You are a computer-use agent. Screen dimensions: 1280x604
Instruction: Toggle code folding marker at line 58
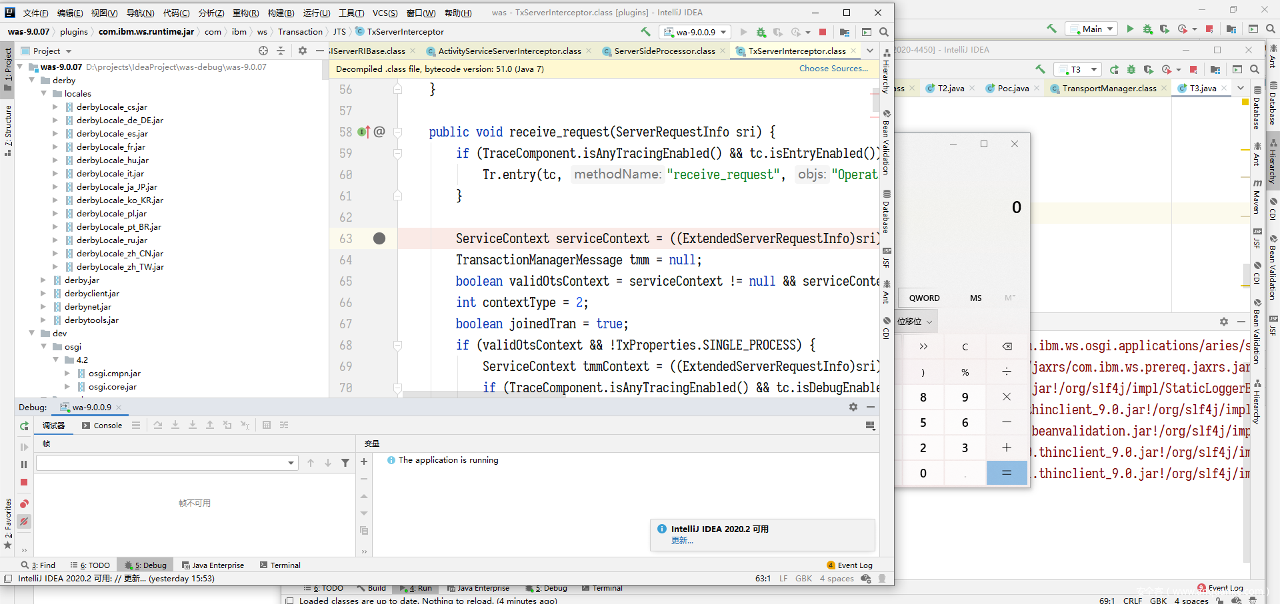(398, 132)
